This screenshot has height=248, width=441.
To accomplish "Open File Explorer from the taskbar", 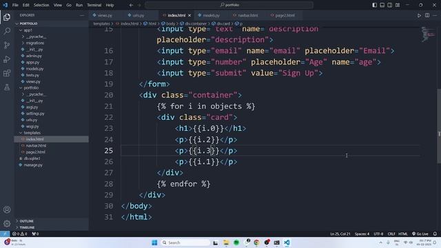I will [x=226, y=242].
